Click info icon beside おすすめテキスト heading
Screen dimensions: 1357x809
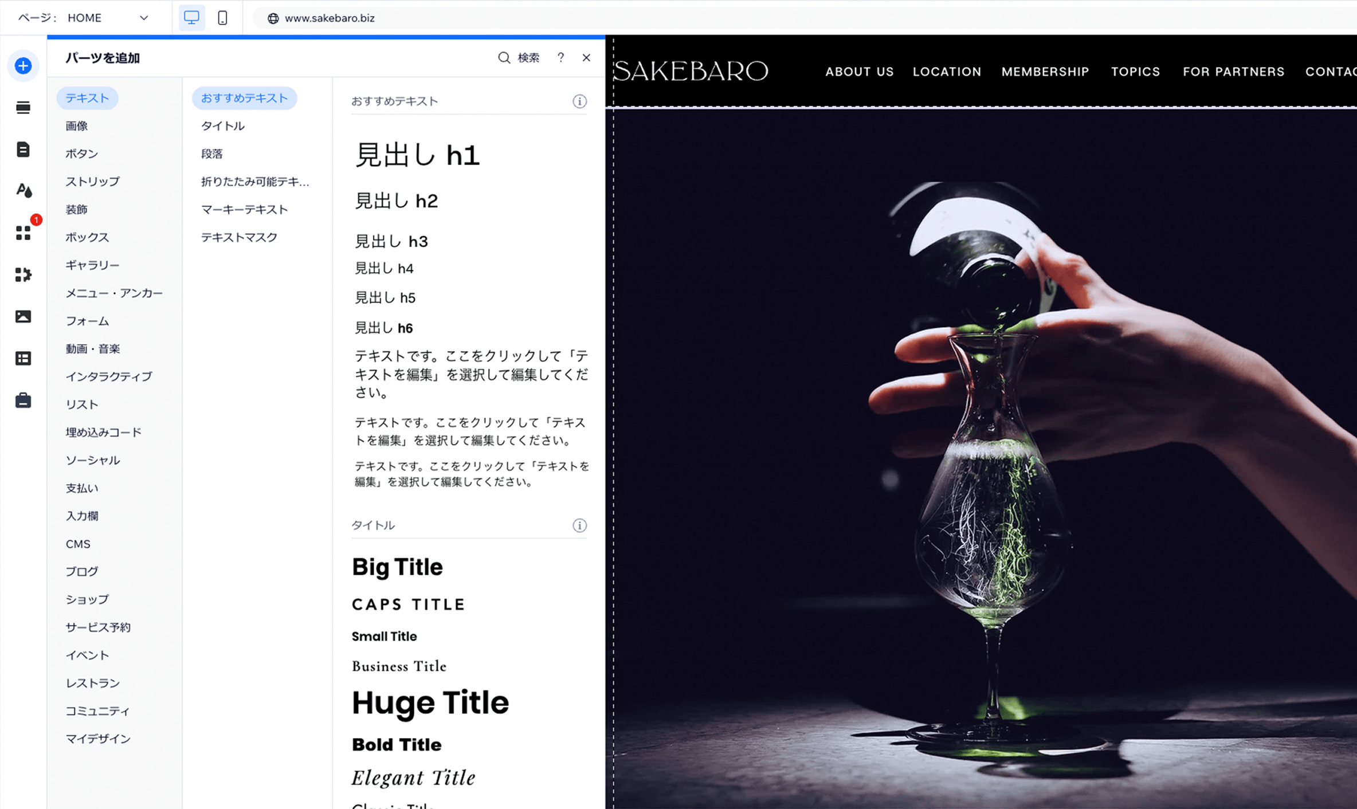click(x=579, y=101)
